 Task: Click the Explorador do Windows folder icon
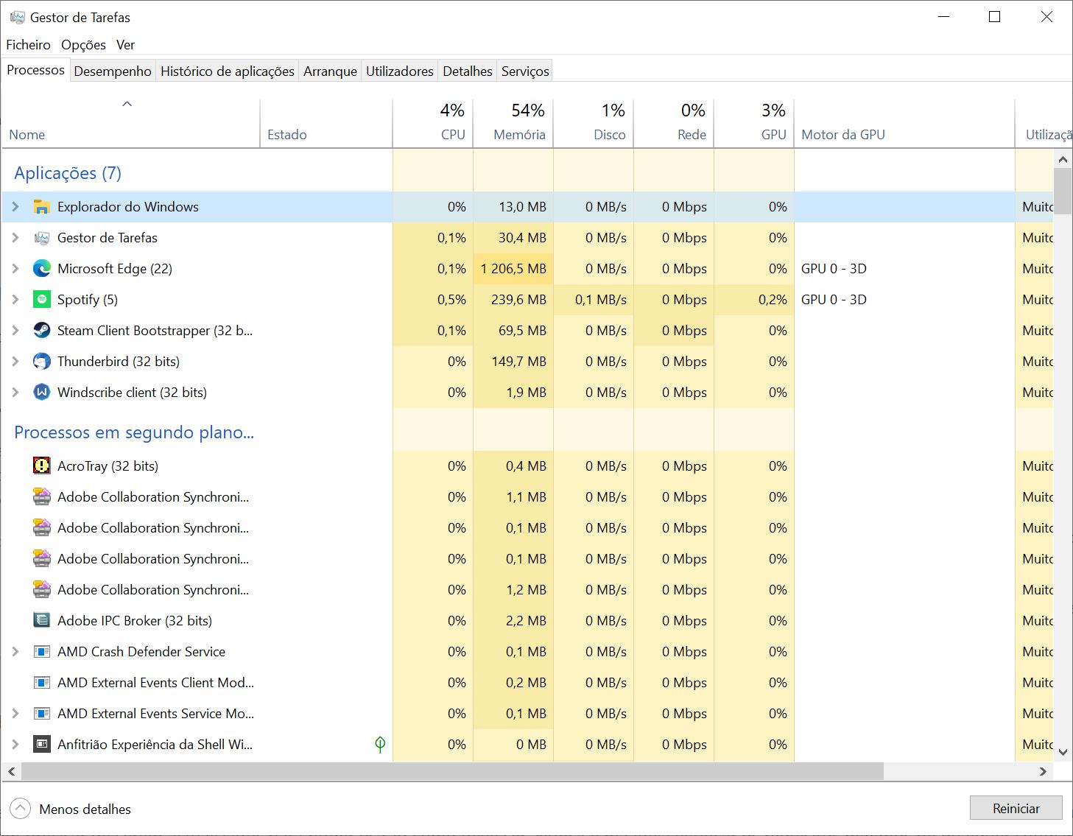click(x=42, y=207)
